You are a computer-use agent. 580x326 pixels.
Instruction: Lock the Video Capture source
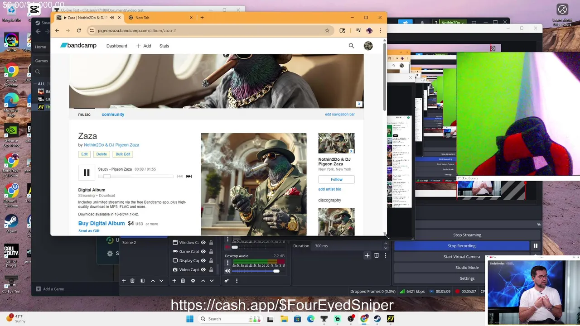211,270
